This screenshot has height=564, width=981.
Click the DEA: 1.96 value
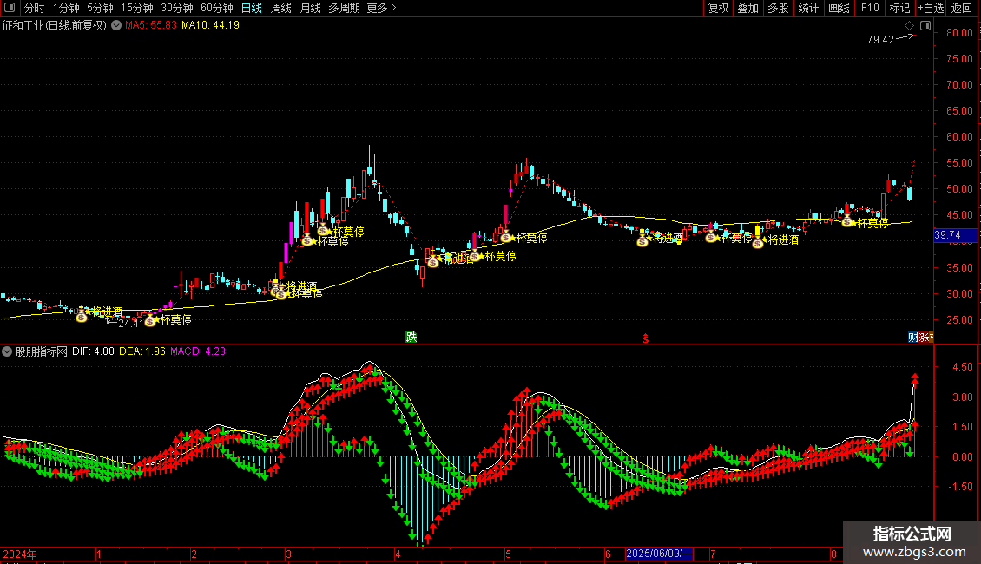142,351
